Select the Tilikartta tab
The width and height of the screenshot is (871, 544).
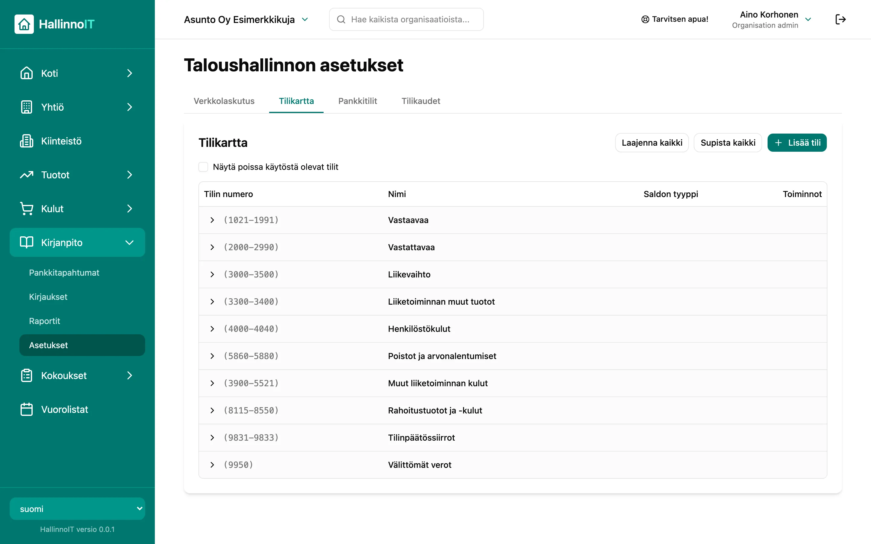[296, 101]
